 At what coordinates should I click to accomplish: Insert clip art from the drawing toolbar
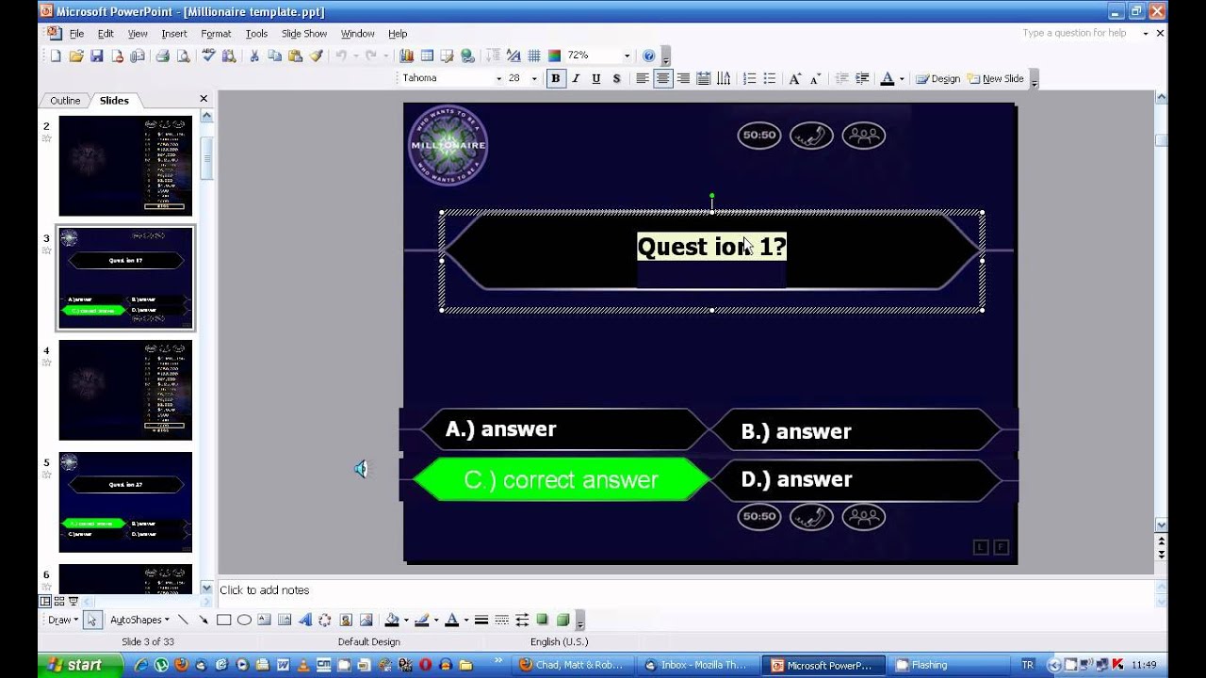[346, 620]
